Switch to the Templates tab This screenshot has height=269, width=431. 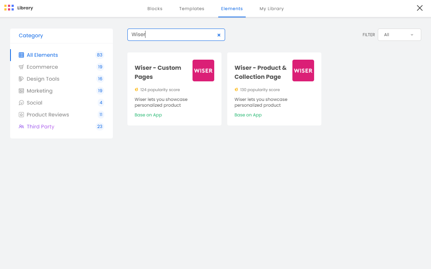[x=191, y=9]
